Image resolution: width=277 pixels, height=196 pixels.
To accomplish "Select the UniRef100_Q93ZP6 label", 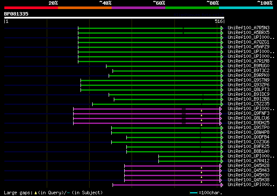I will 248,85.
